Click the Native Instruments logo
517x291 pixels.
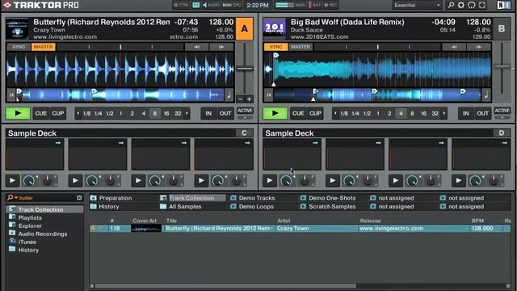[x=504, y=5]
